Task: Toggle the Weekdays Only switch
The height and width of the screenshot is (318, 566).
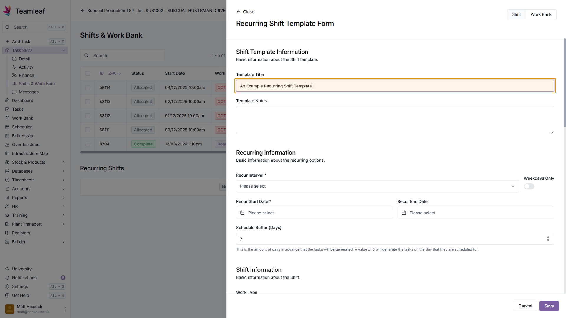Action: (x=529, y=186)
